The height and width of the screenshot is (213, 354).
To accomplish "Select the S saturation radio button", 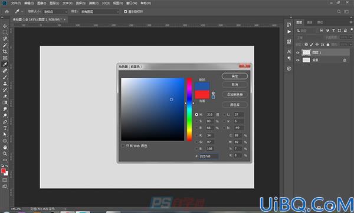I will [x=196, y=121].
